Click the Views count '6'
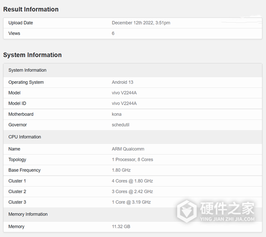266x237 pixels. (x=113, y=33)
